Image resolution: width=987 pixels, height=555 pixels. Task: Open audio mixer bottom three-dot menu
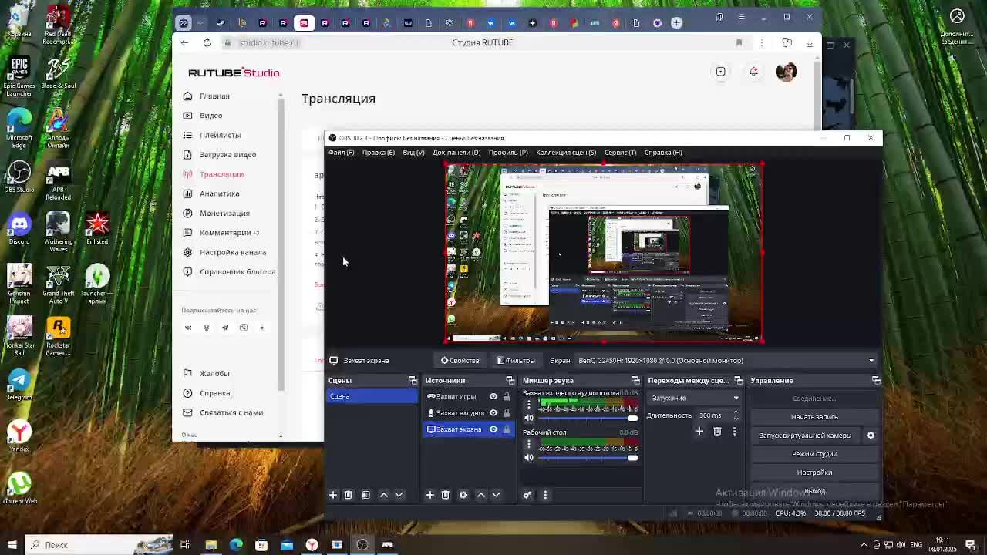click(x=545, y=495)
